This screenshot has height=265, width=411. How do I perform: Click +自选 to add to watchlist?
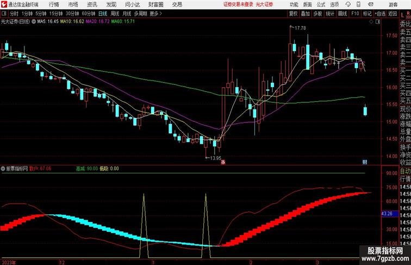point(380,14)
